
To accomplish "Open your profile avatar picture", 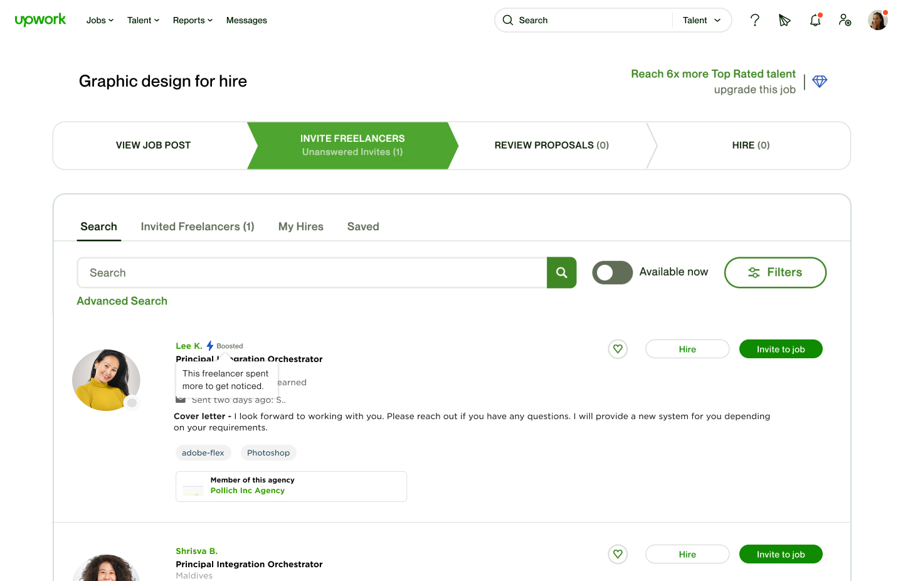I will 877,19.
